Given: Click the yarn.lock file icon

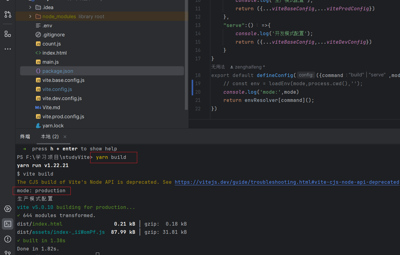Looking at the screenshot, I should pos(38,126).
